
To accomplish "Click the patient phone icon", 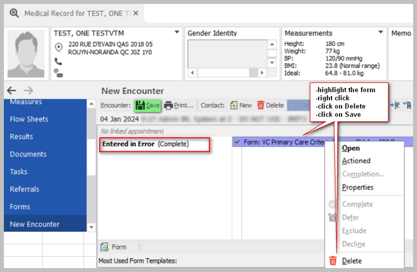I will (59, 61).
